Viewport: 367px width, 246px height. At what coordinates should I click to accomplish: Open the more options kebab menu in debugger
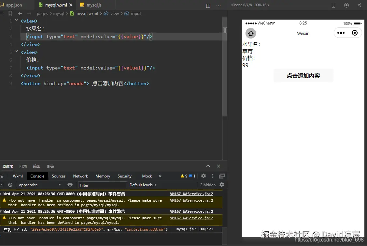pos(213,176)
